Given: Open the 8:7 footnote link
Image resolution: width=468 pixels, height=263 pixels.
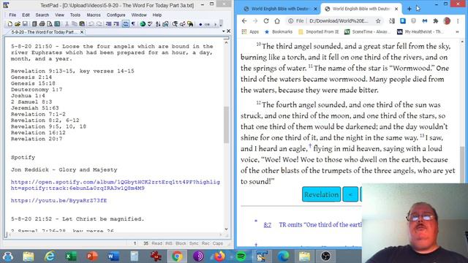Looking at the screenshot, I should (268, 225).
